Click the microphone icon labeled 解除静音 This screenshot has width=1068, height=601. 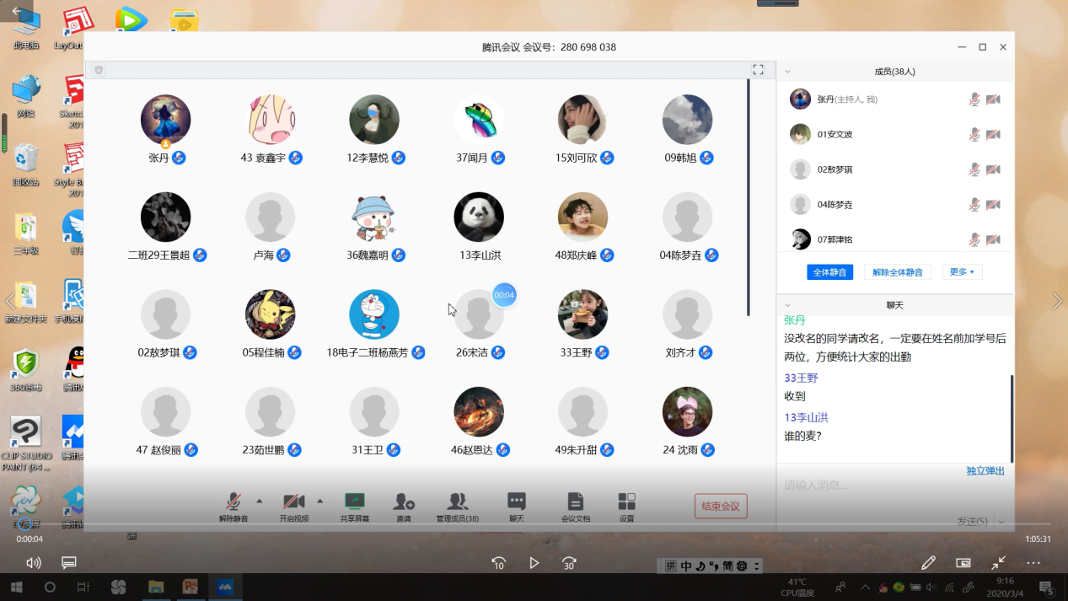click(x=233, y=502)
